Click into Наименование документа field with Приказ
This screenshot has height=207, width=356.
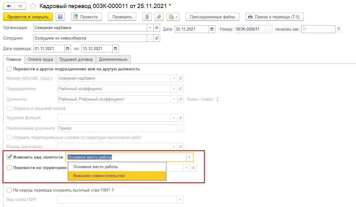click(x=117, y=128)
